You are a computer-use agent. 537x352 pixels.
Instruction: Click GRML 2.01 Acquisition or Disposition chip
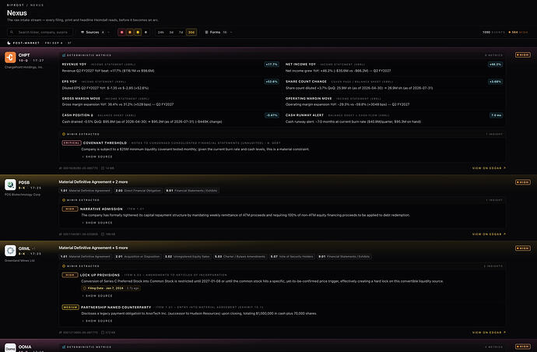coord(138,257)
